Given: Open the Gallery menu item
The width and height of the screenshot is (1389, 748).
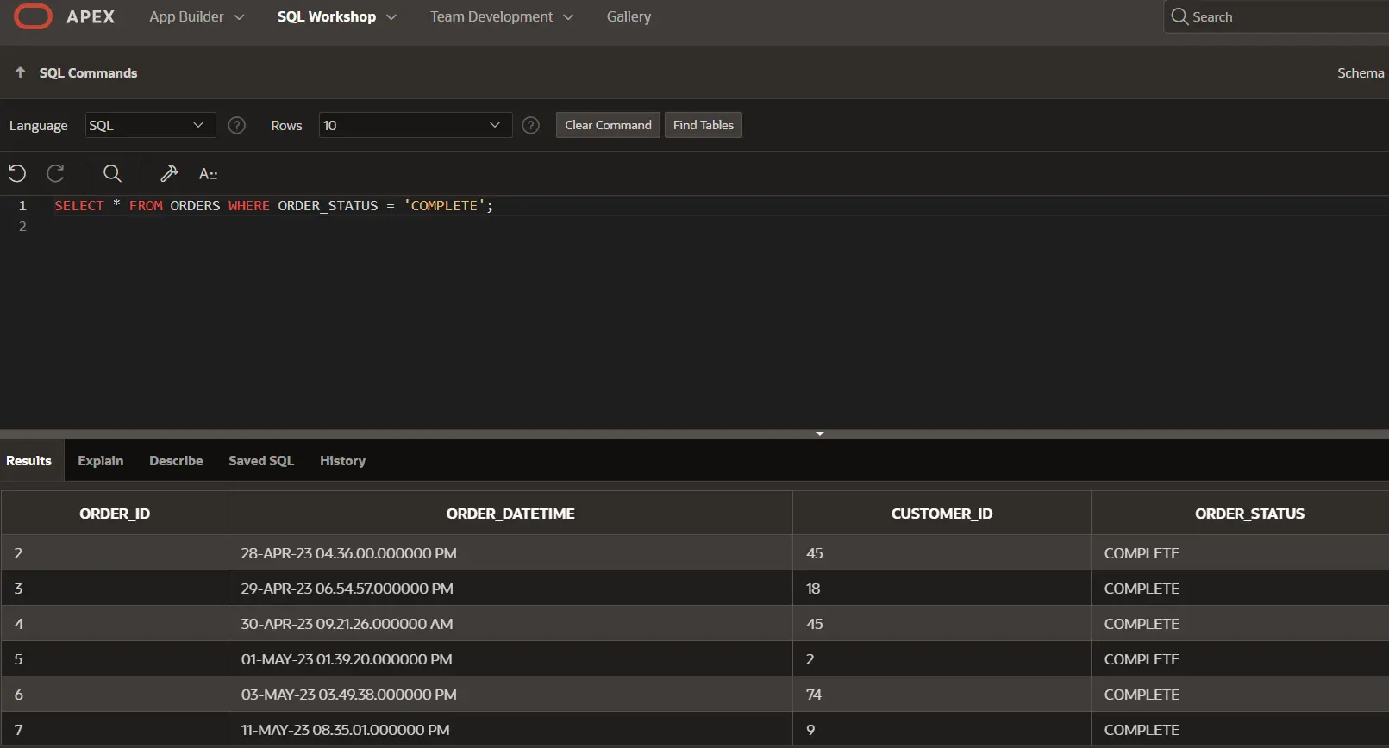Looking at the screenshot, I should pos(629,16).
